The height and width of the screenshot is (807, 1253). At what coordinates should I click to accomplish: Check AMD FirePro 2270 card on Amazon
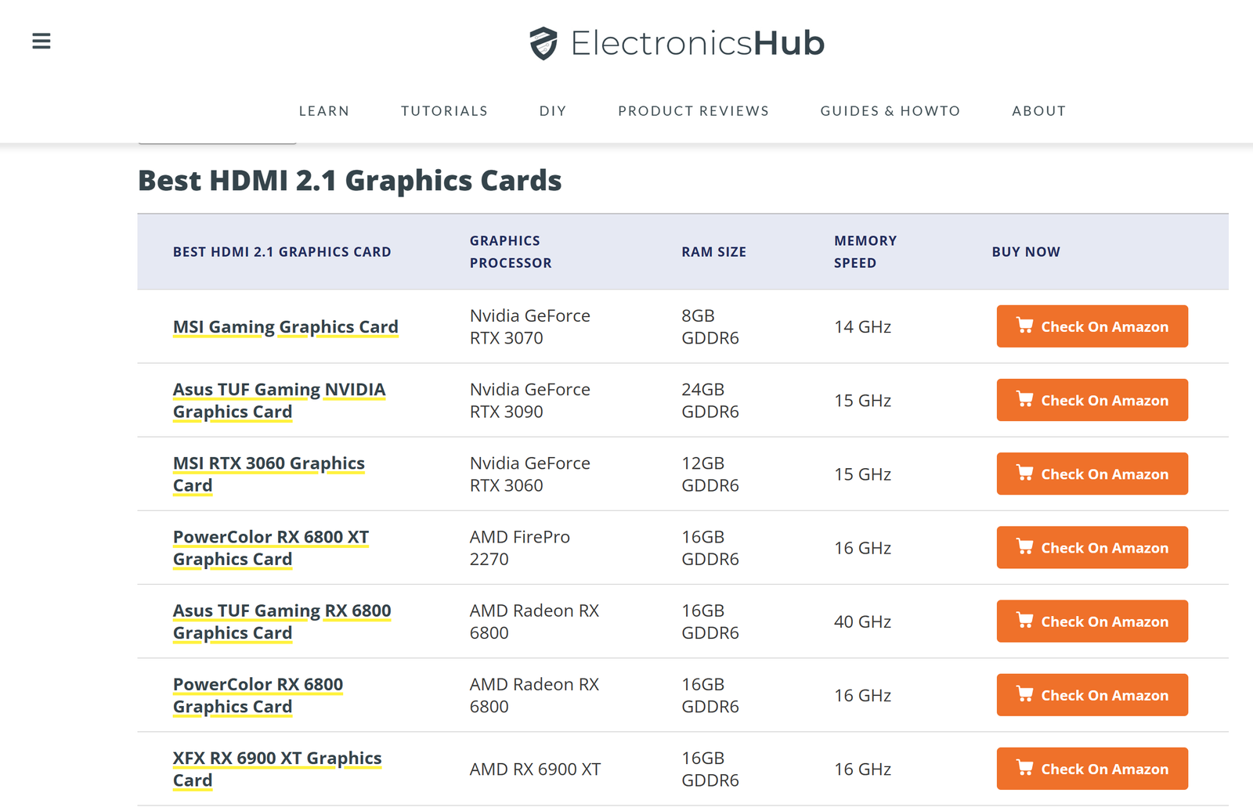(x=1092, y=548)
